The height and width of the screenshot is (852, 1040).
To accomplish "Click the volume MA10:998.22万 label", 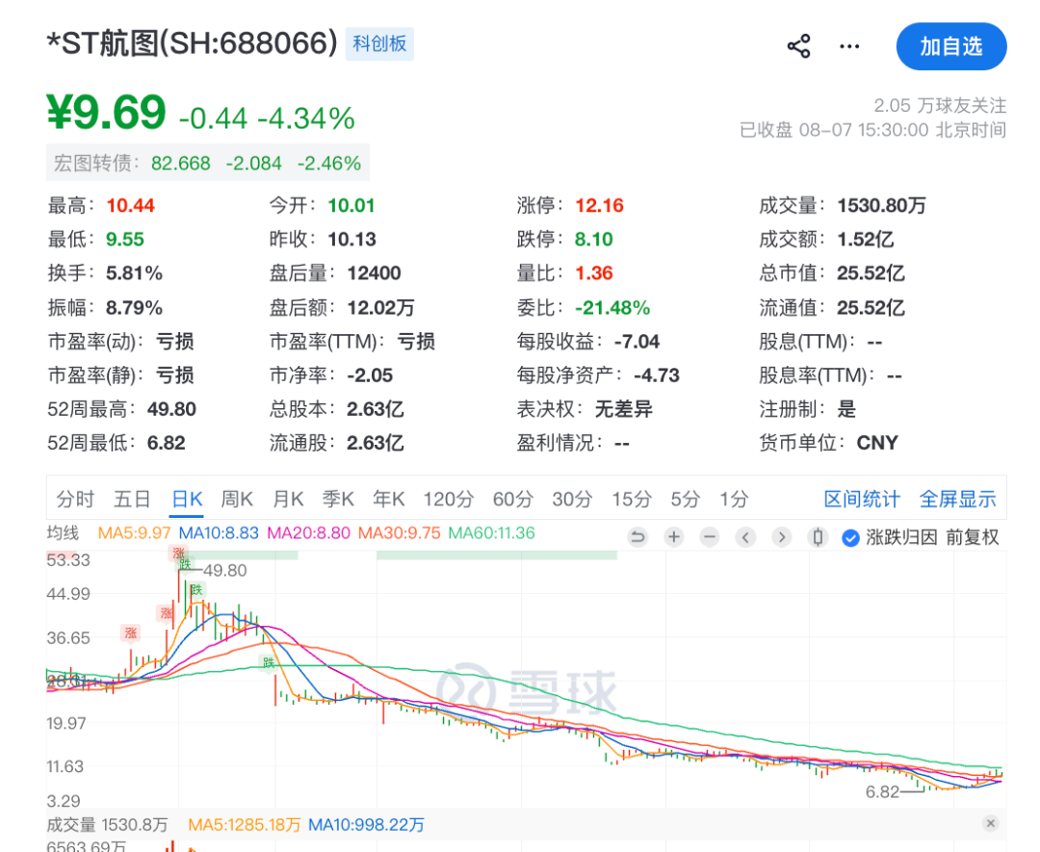I will (x=366, y=825).
